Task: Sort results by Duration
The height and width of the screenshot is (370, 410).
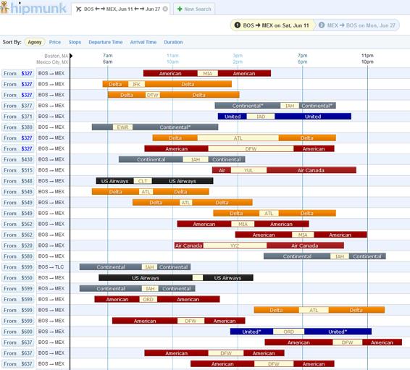Action: point(173,42)
